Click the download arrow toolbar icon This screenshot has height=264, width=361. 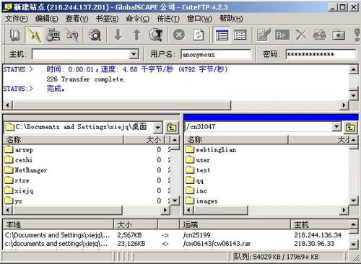pos(118,35)
